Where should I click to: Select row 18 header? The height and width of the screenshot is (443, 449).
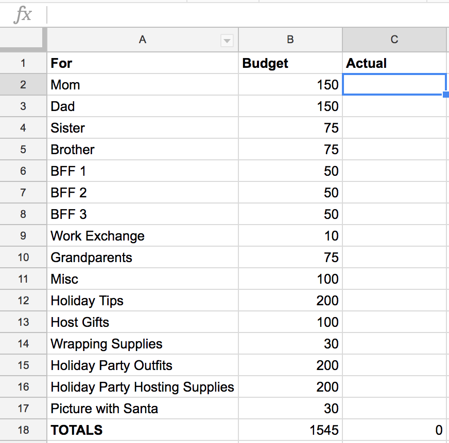tap(23, 430)
